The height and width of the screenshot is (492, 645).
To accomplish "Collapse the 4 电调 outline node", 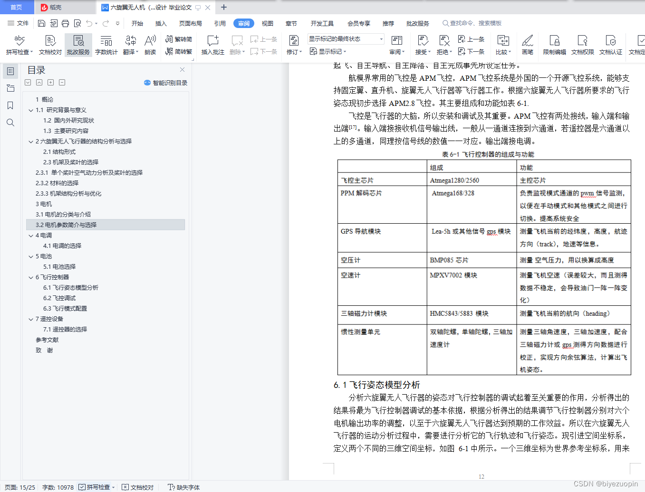I will point(31,236).
